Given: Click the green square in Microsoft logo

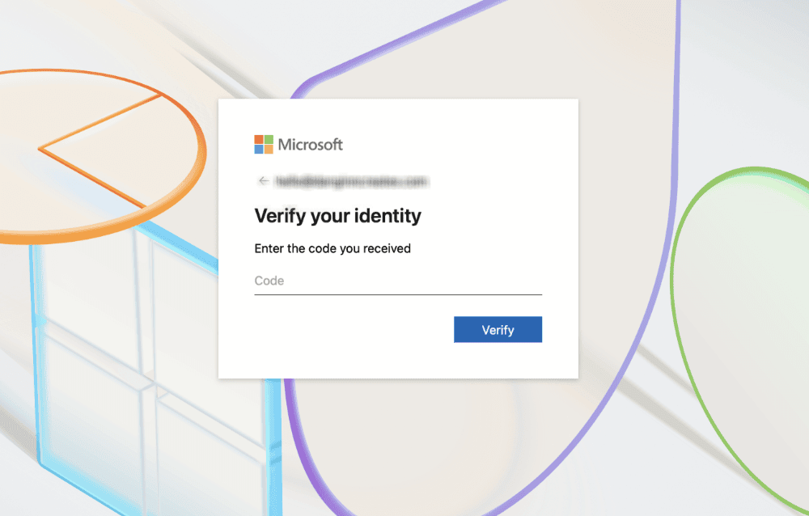Looking at the screenshot, I should pos(269,139).
